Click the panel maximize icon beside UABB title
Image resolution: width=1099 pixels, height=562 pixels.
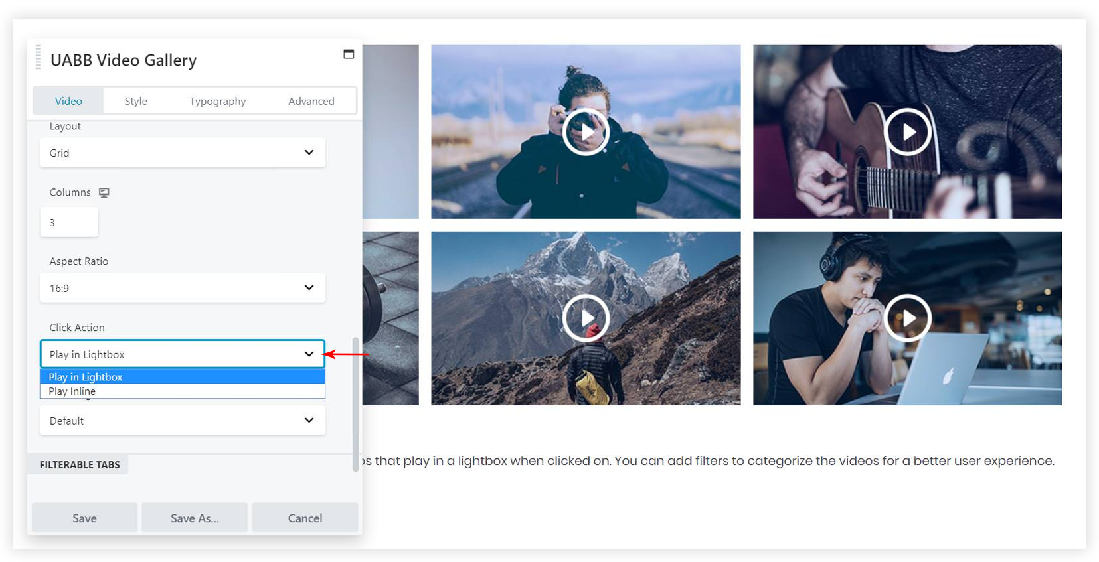(x=349, y=54)
